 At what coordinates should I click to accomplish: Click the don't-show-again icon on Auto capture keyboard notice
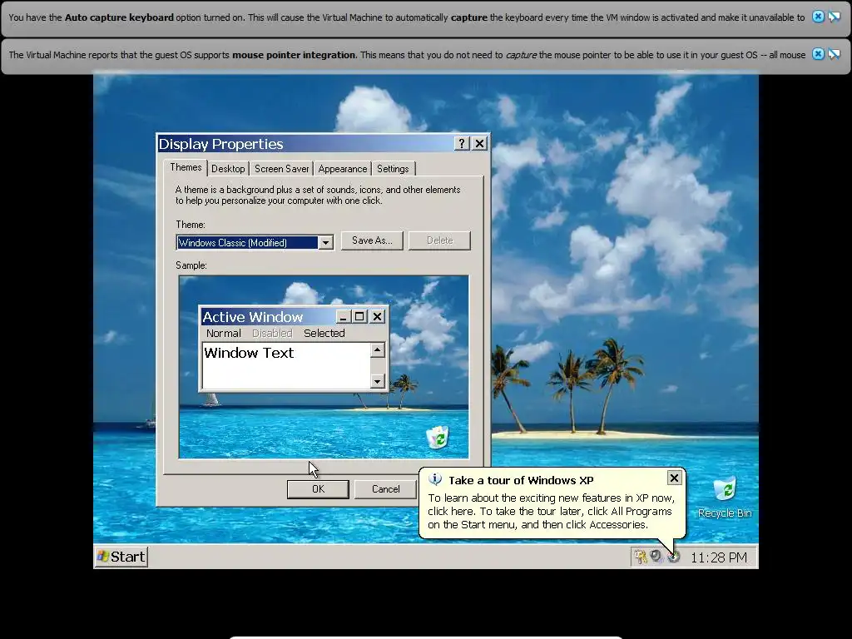(x=834, y=17)
